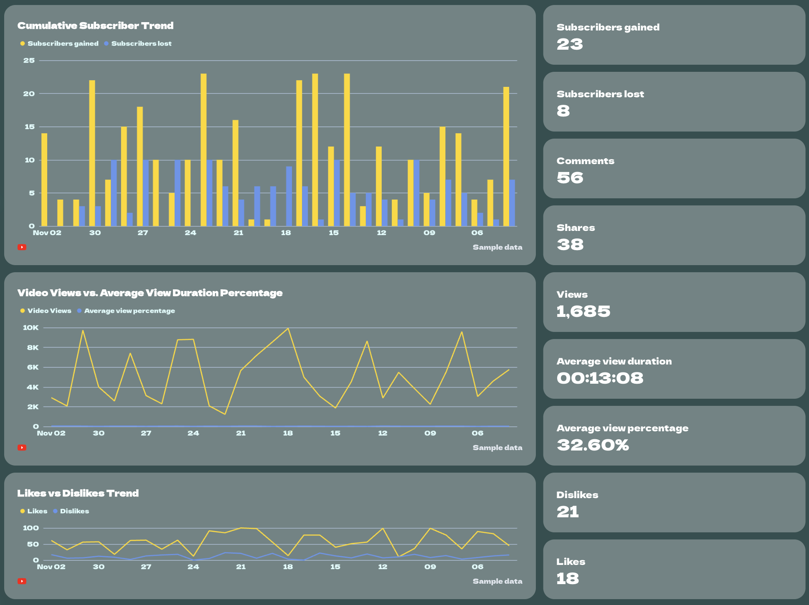Click the 10K peak on the video views line
Screen dimensions: 809x605
[288, 328]
